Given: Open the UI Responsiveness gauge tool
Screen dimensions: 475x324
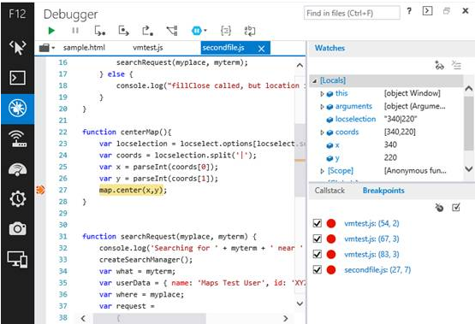Looking at the screenshot, I should pyautogui.click(x=18, y=169).
